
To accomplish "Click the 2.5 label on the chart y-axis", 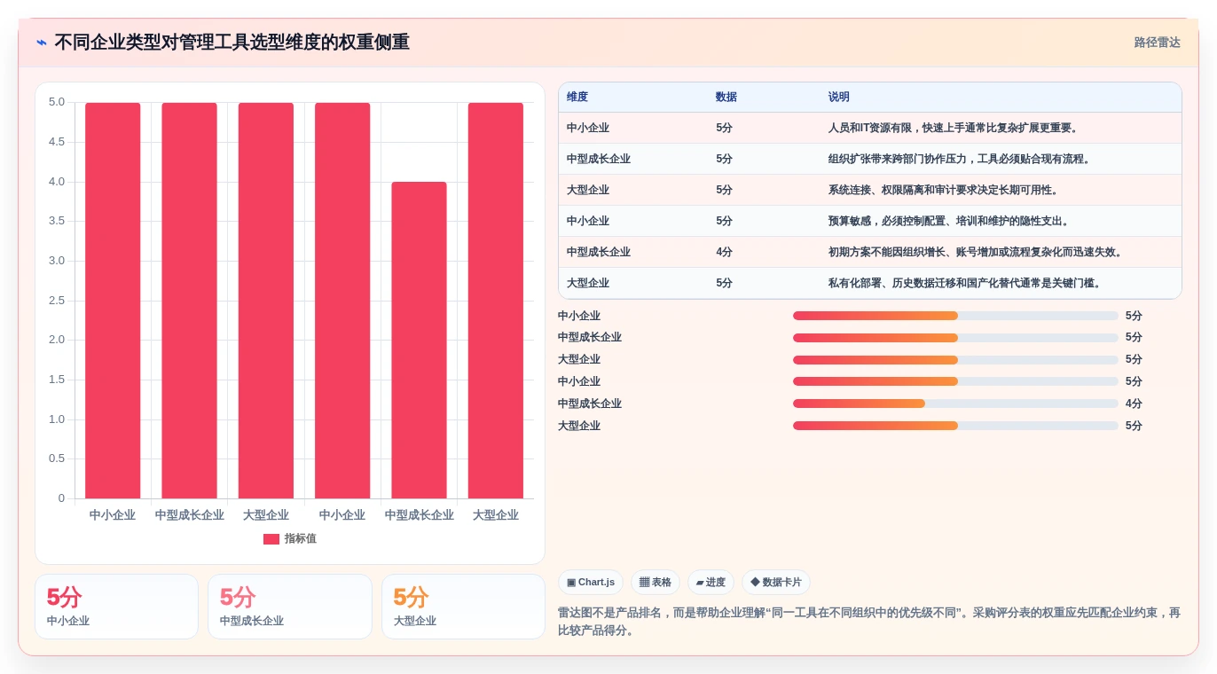I will pos(57,301).
